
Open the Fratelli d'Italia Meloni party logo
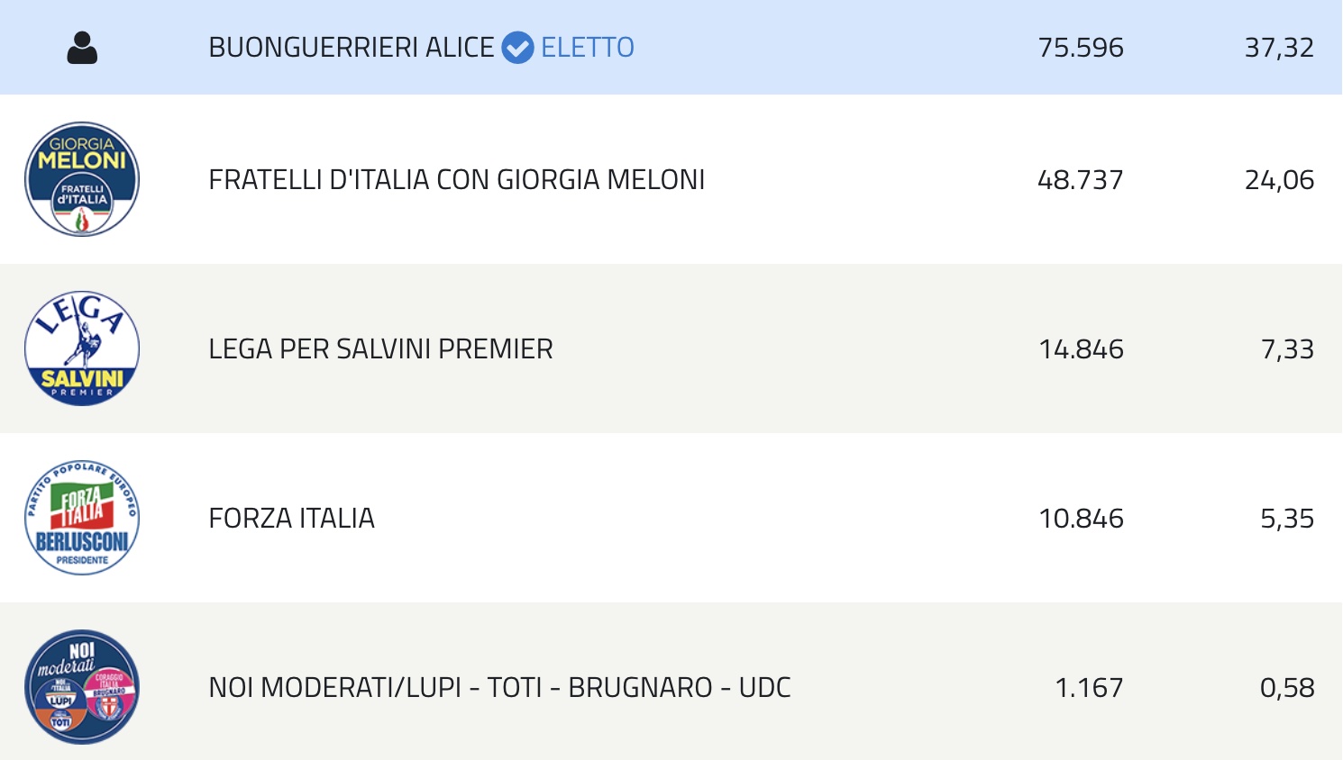[82, 179]
